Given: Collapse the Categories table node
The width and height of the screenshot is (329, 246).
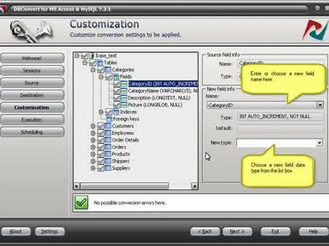Looking at the screenshot, I should tap(93, 70).
